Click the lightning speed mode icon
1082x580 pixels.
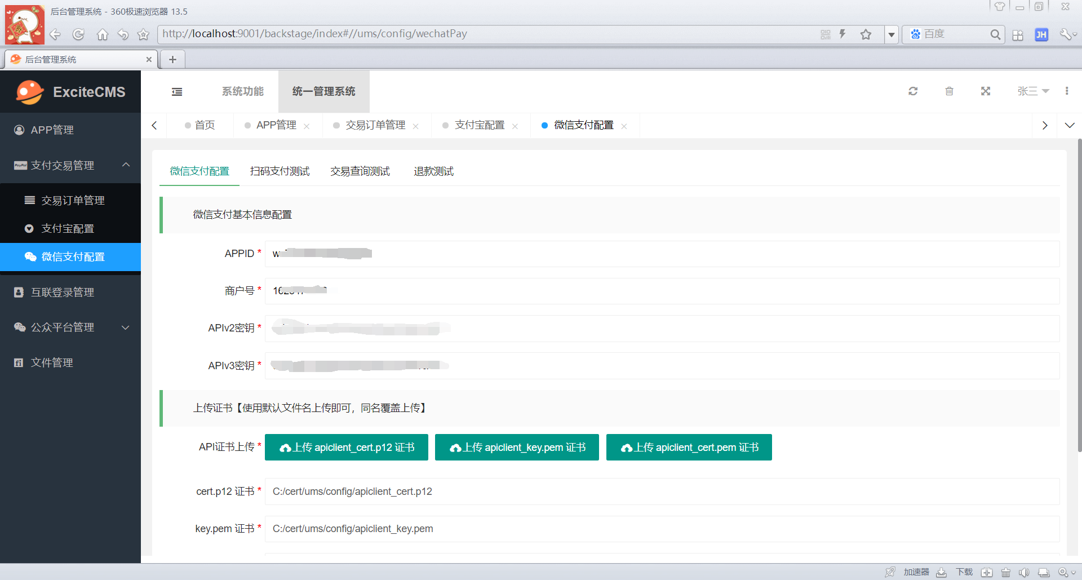(x=843, y=34)
